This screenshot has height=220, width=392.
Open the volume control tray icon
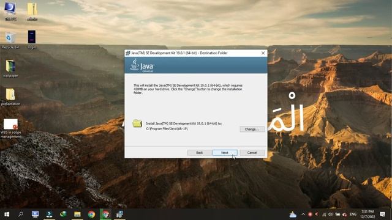point(331,215)
